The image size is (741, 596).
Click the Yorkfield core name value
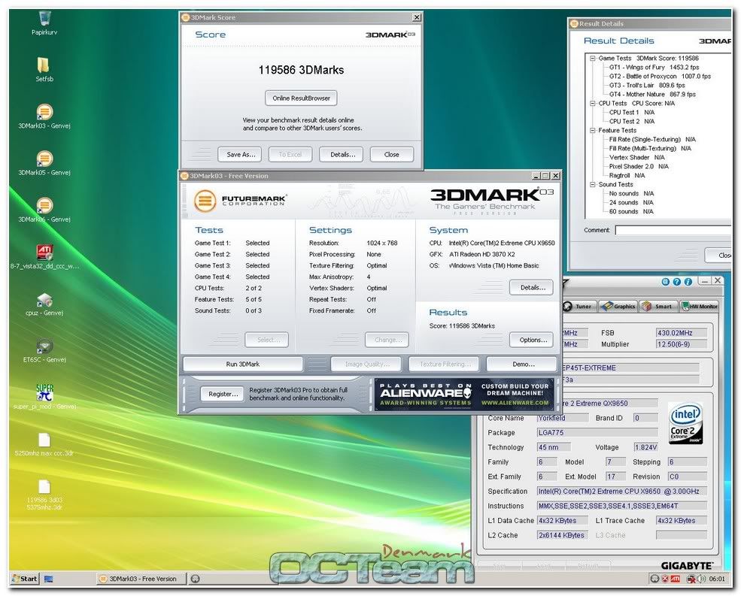563,418
